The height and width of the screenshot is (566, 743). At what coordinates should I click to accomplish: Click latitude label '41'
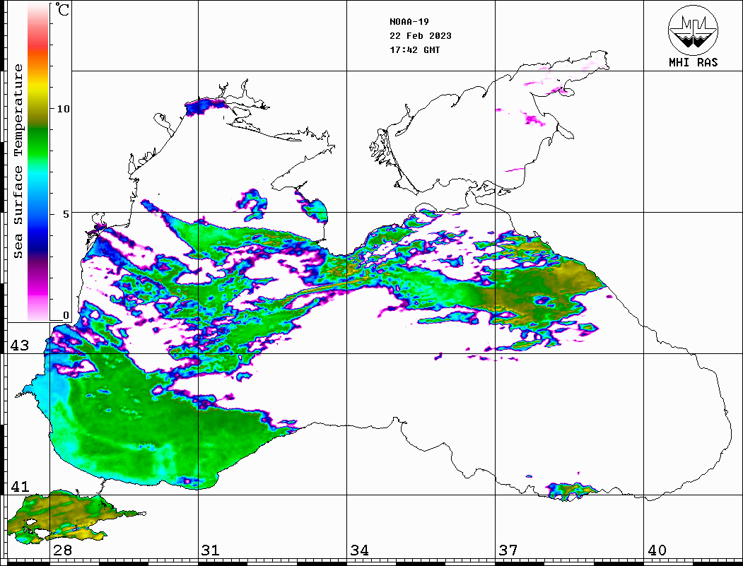[20, 487]
